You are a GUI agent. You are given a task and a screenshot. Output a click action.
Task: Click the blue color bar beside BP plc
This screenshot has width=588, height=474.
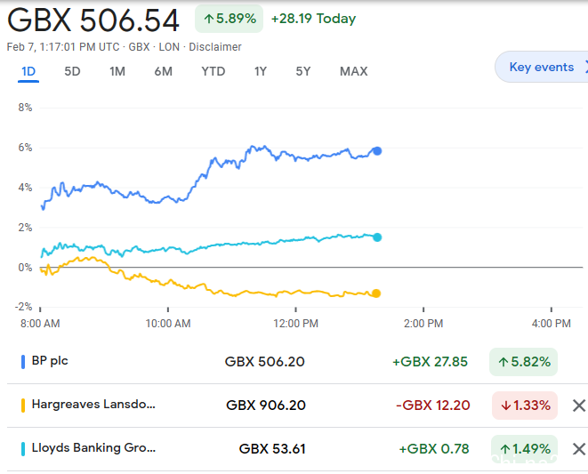pyautogui.click(x=23, y=362)
